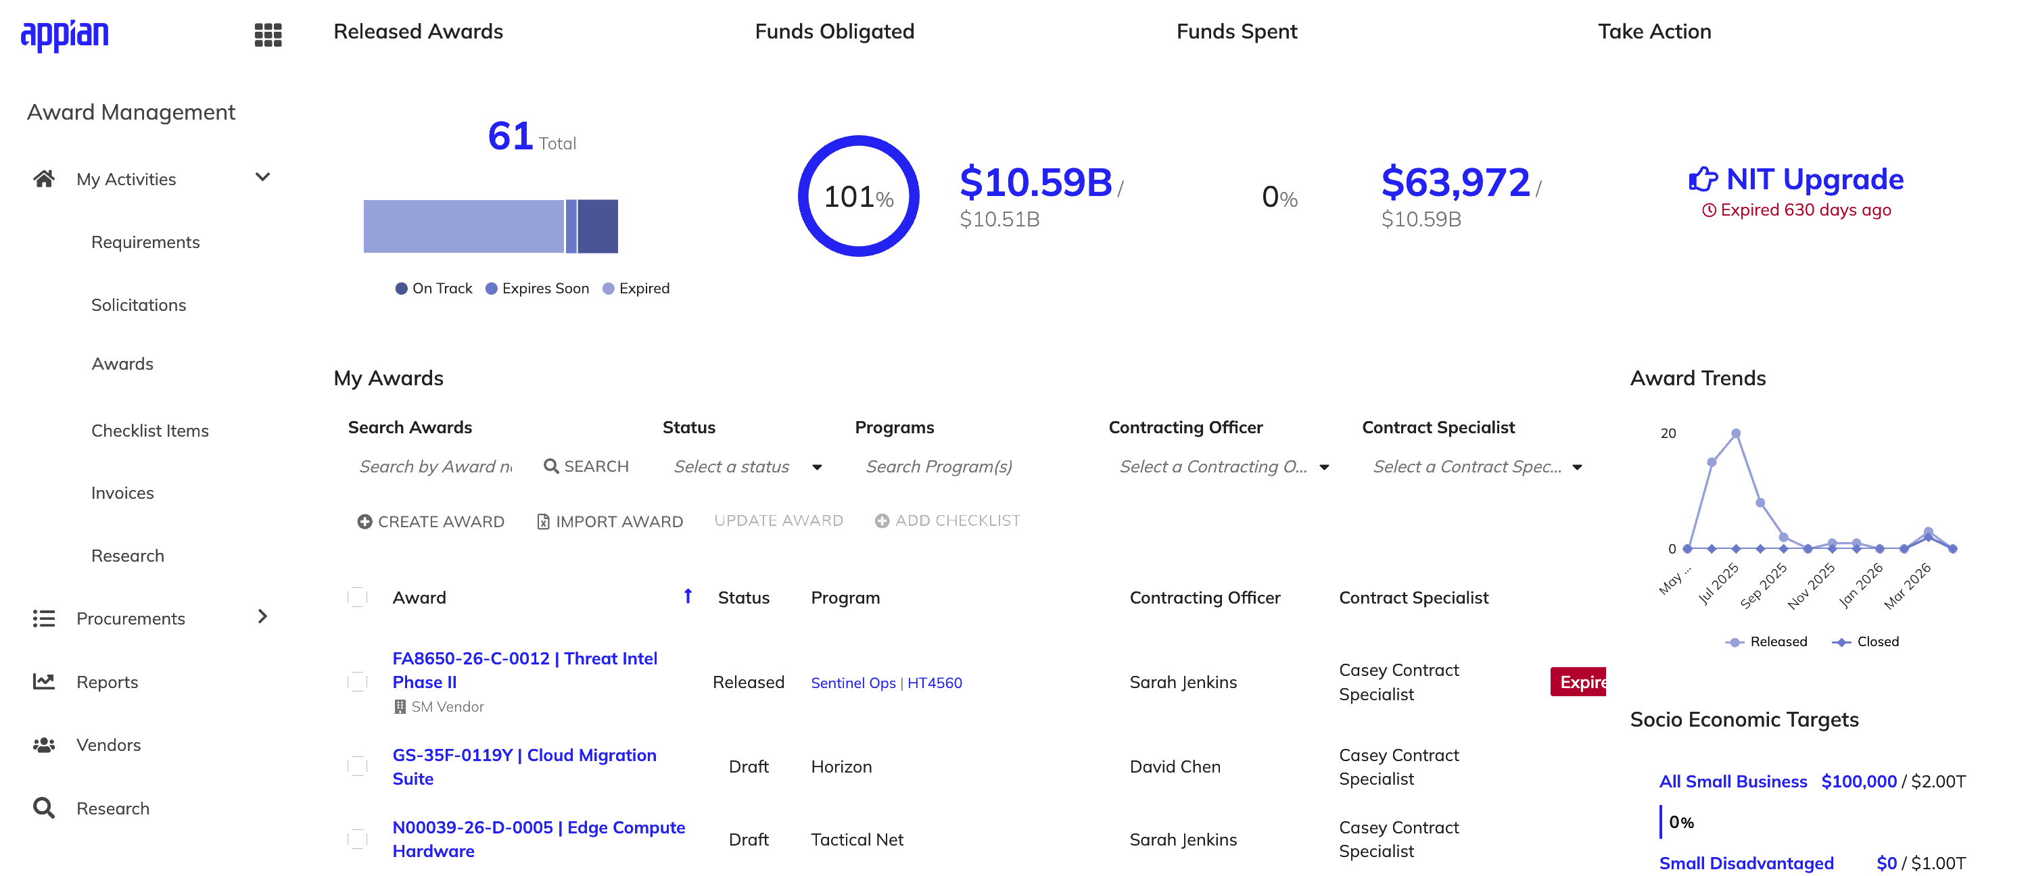The image size is (2026, 876).
Task: Check the N00039-26-D-0005 award row checkbox
Action: 358,839
